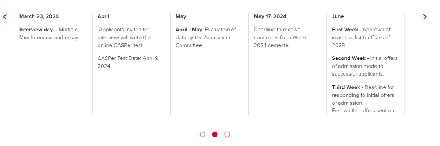Click the May timeline heading
440x146 pixels.
[x=181, y=16]
